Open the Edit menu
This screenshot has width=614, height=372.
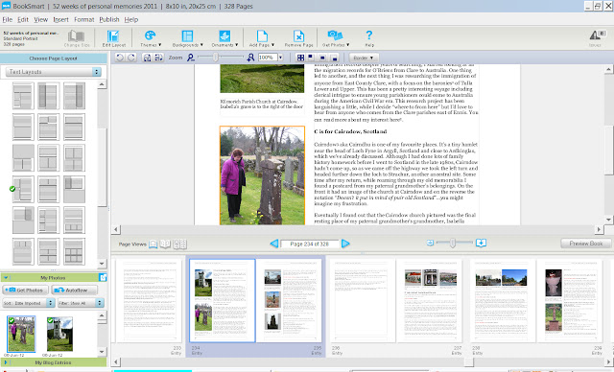23,19
